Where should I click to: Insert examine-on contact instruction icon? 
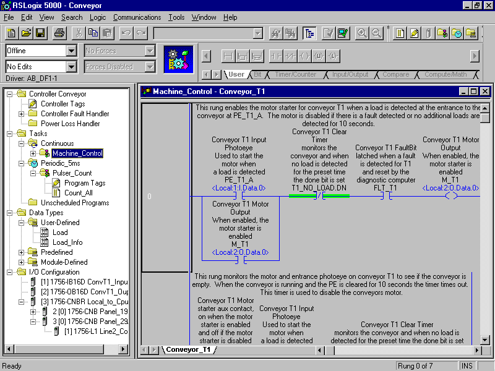pyautogui.click(x=276, y=56)
